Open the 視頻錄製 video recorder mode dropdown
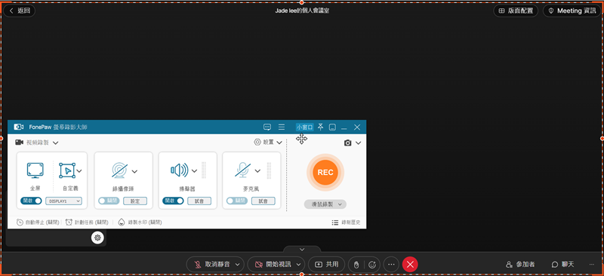Viewport: 604px width, 276px height. (x=37, y=143)
